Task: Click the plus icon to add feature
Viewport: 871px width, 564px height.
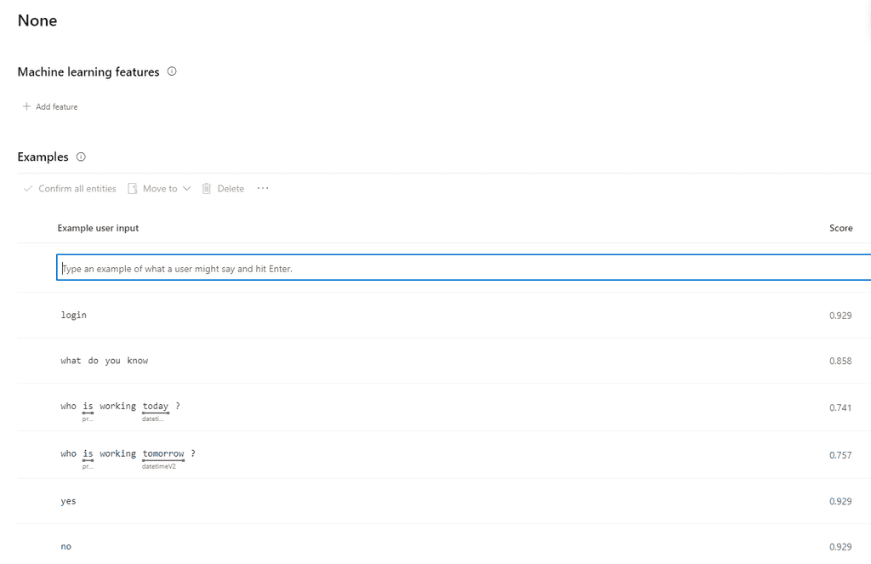Action: (x=27, y=107)
